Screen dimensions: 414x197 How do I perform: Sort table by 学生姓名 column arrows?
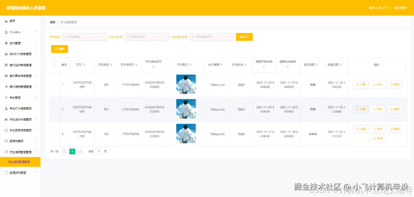coord(111,65)
